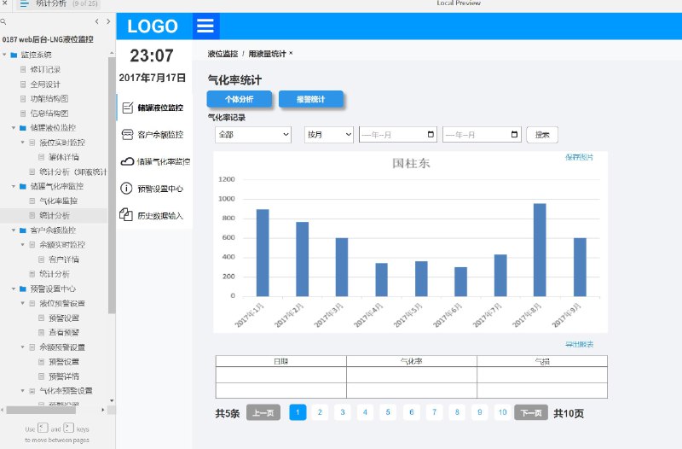682x449 pixels.
Task: Open calendar picker of start month field
Action: pos(431,134)
